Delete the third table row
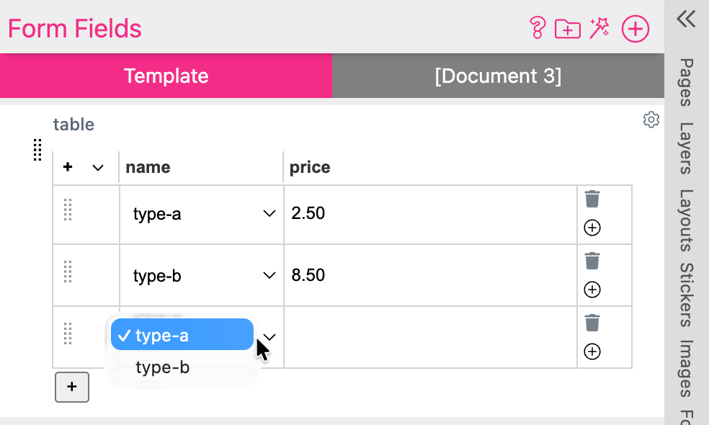Viewport: 709px width, 425px height. 592,323
